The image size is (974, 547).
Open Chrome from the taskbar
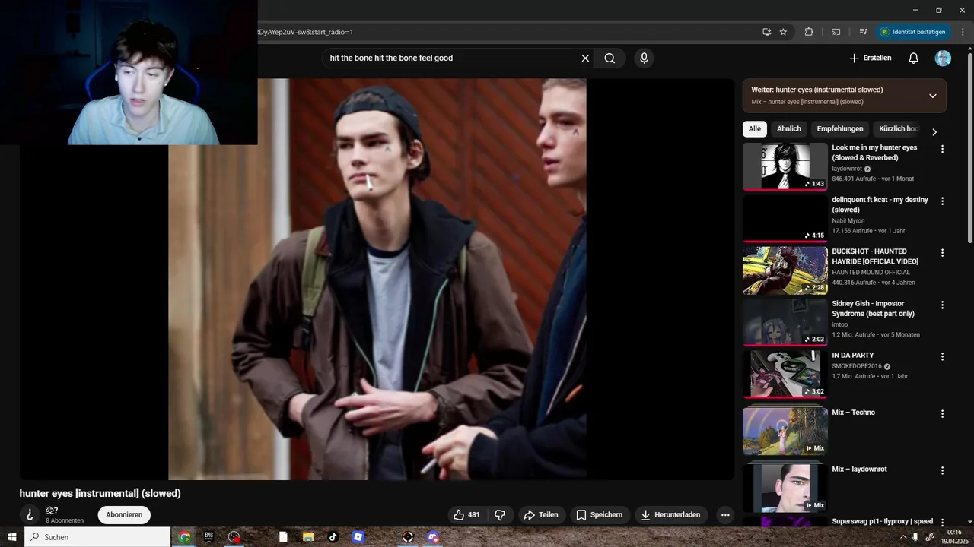[x=184, y=537]
